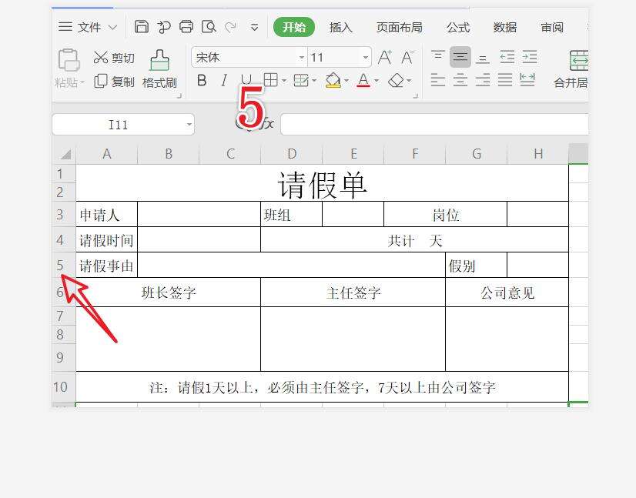636x498 pixels.
Task: Click the 公司意见 cell
Action: coord(507,292)
